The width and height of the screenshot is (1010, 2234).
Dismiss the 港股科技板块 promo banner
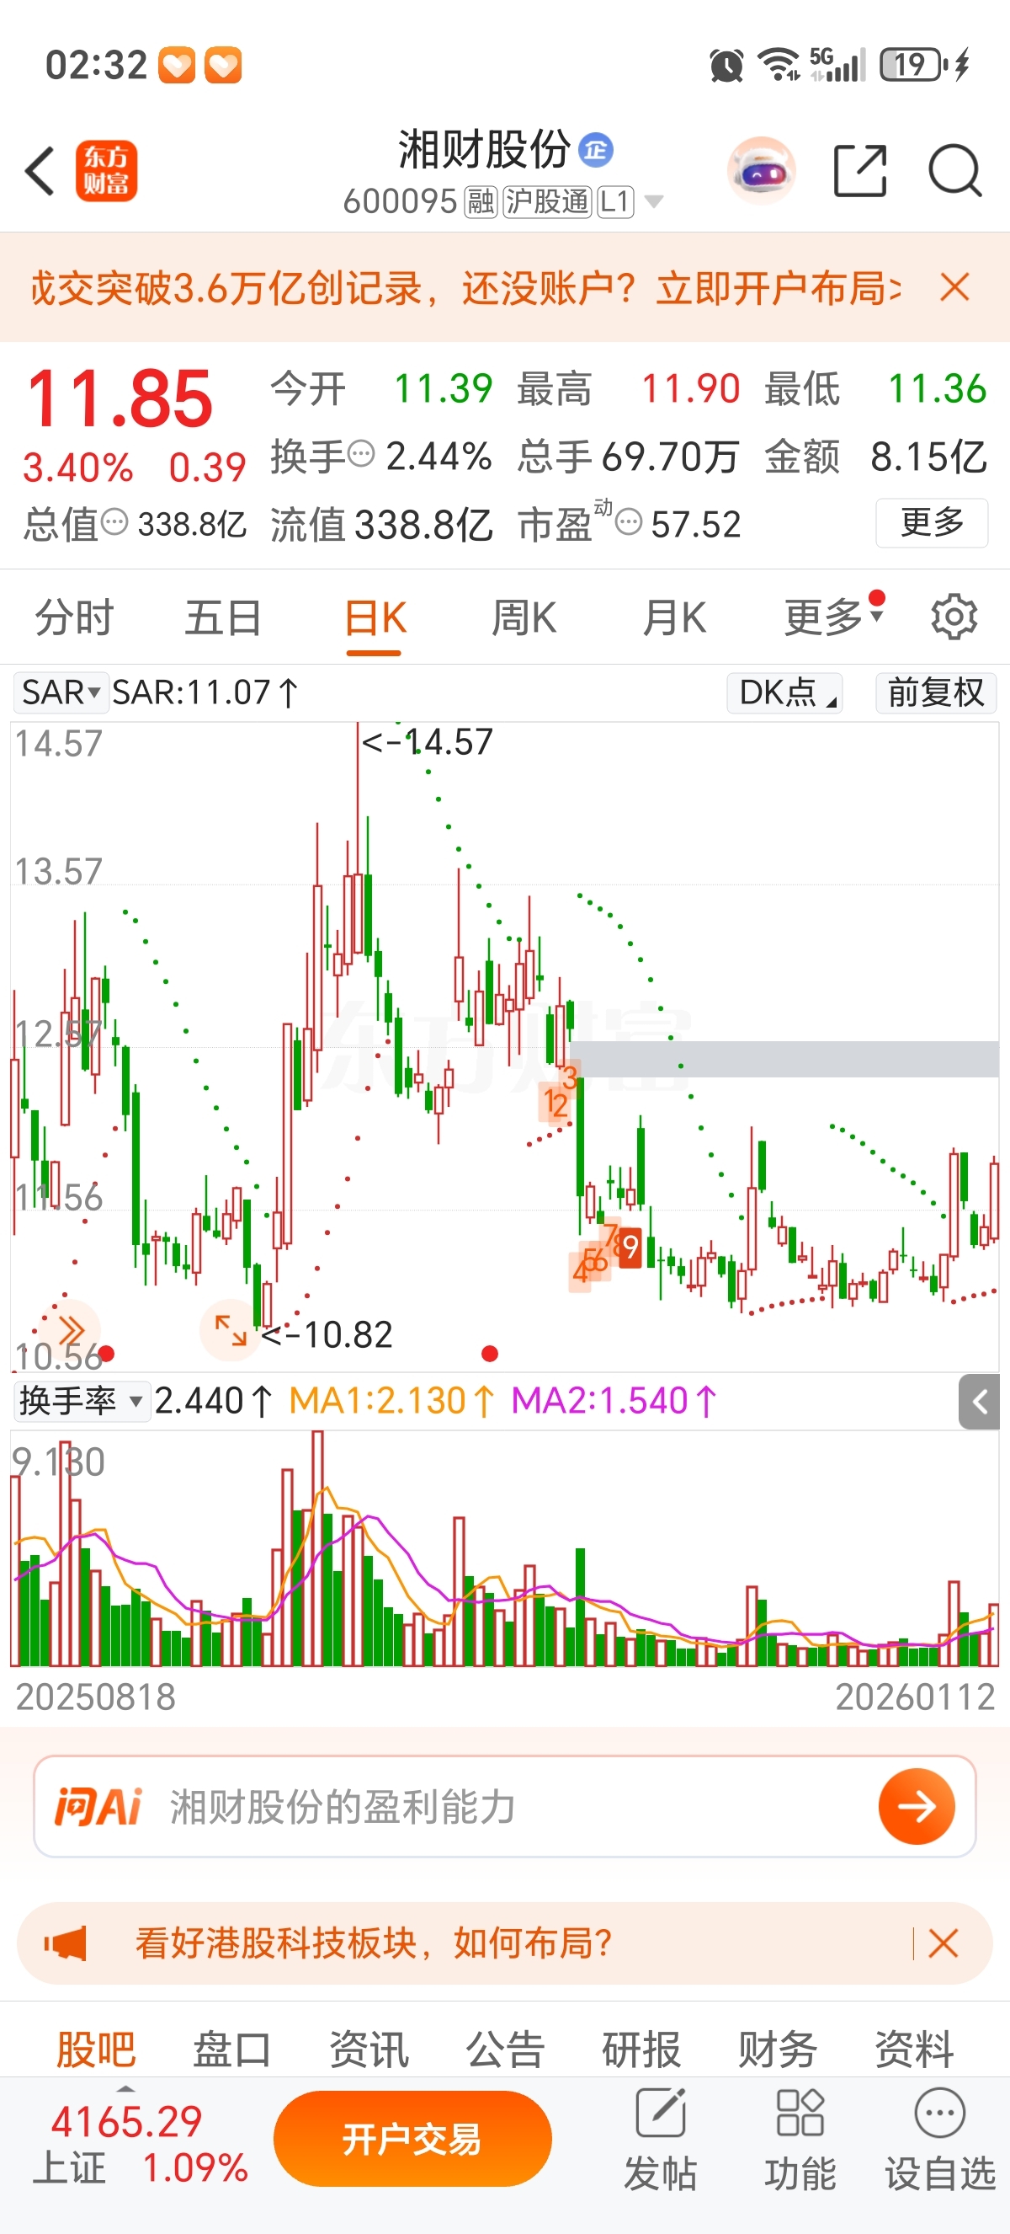coord(943,1943)
